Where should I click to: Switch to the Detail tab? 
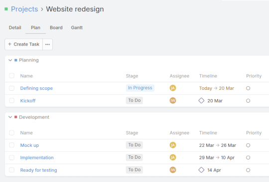click(15, 28)
